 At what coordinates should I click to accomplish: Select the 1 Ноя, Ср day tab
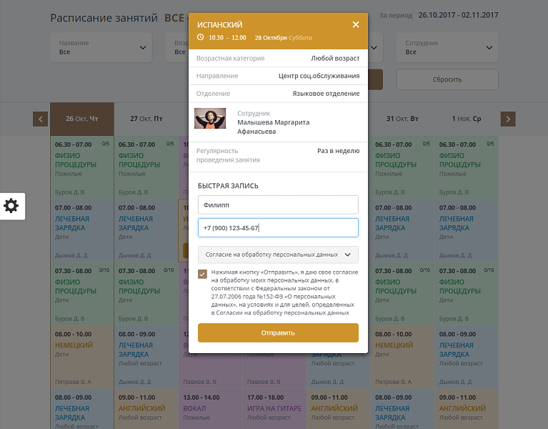click(x=467, y=119)
